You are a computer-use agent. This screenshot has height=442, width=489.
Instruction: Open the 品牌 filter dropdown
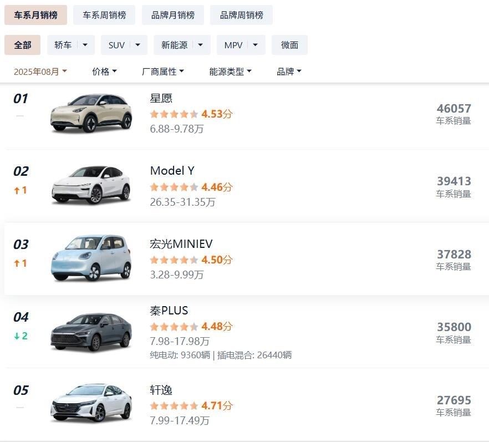pyautogui.click(x=289, y=72)
